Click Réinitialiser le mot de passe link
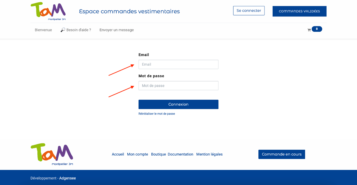357x185 pixels. click(x=157, y=114)
